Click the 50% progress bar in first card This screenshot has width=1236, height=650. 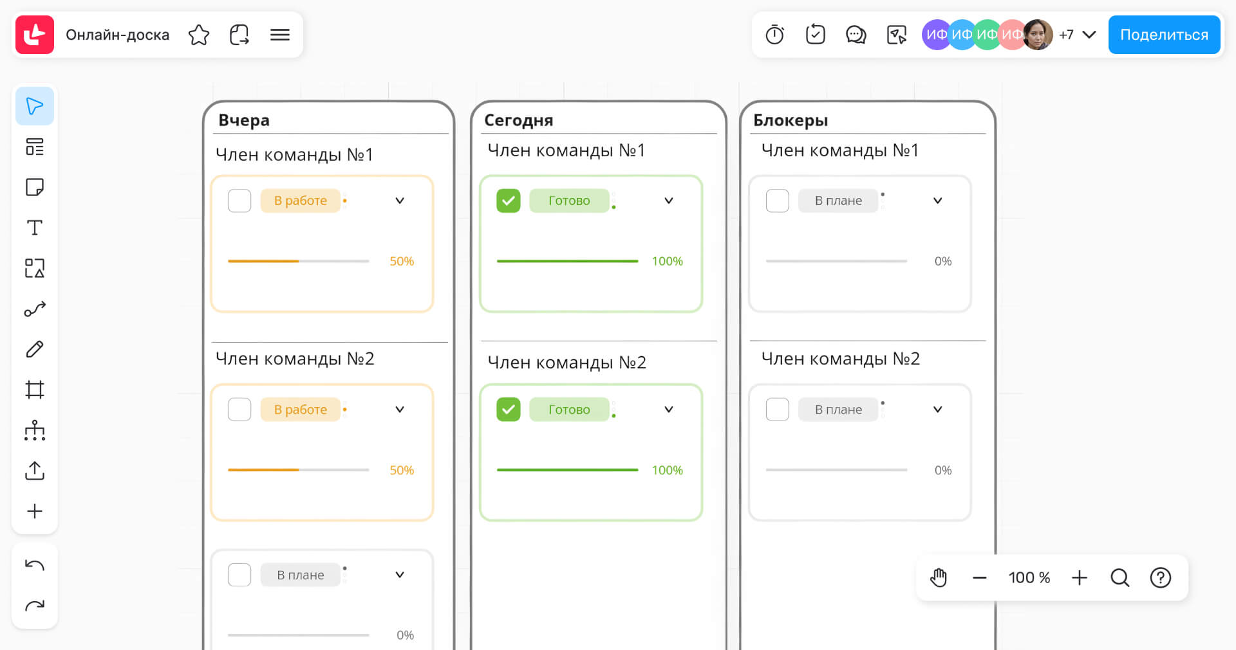coord(299,261)
